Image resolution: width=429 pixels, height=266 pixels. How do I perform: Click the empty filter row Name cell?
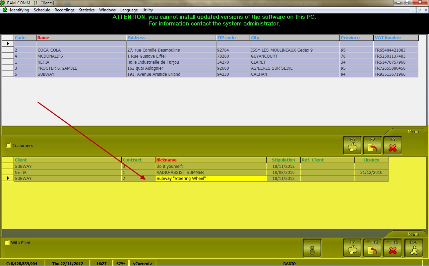[81, 44]
